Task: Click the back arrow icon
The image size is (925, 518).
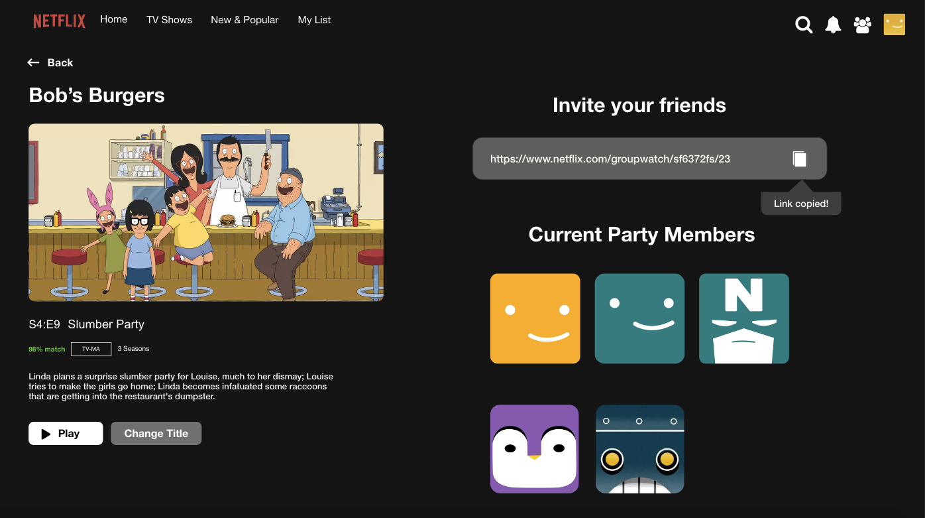Action: click(x=33, y=62)
